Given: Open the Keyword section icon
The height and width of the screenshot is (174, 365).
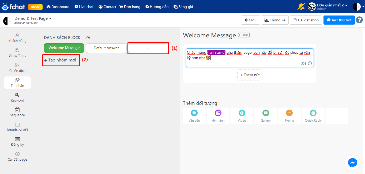Looking at the screenshot, I should [x=17, y=95].
